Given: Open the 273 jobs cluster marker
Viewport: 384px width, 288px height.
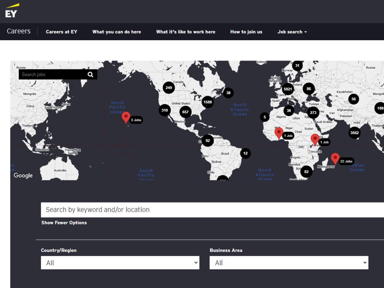Looking at the screenshot, I should pos(313,112).
